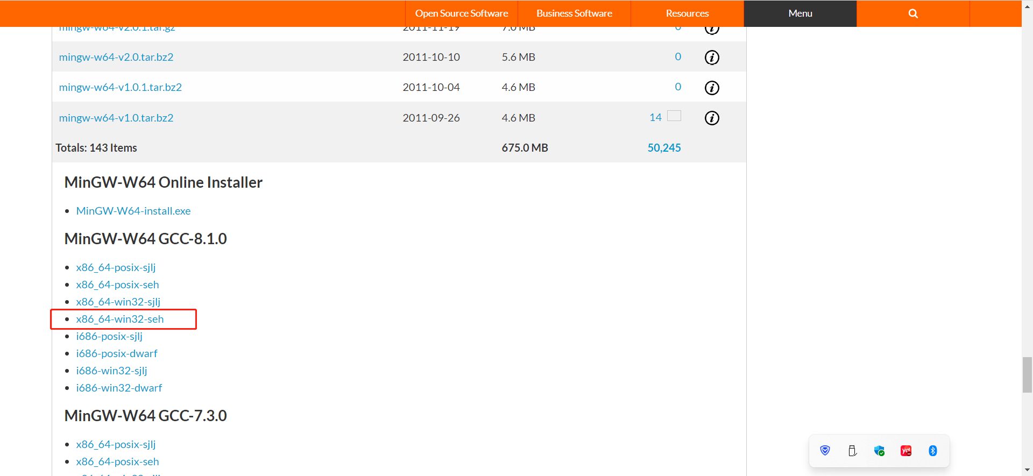The width and height of the screenshot is (1033, 476).
Task: Open GCC-8.1.0 x86_64-win32-sjlj link
Action: 118,302
